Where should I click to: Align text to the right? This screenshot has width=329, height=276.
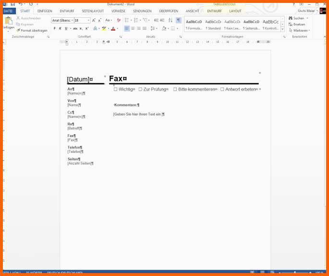(139, 28)
